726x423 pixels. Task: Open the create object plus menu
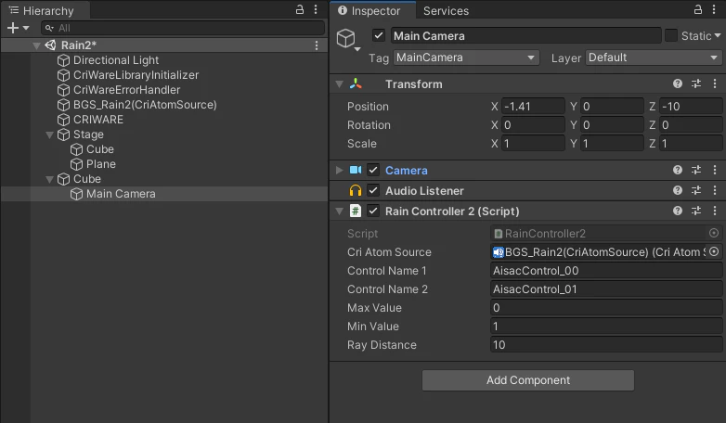point(18,28)
